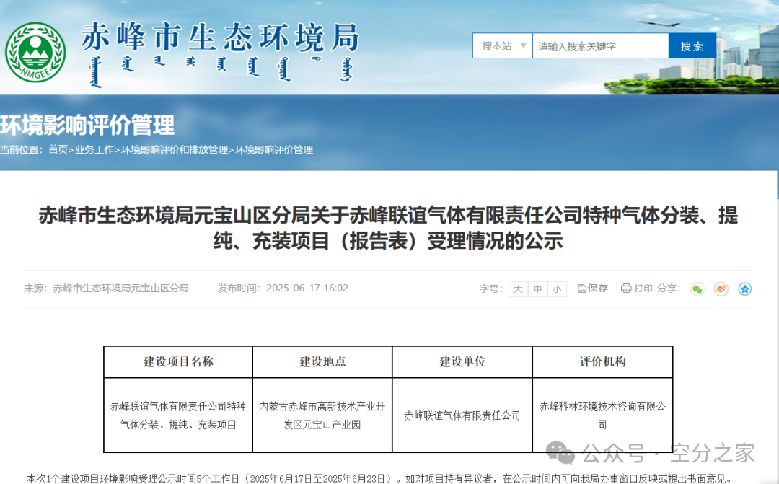The image size is (779, 484).
Task: Share article via WeChat icon
Action: (697, 289)
